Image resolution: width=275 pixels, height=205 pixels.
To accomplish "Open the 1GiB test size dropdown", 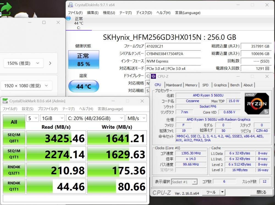I will point(52,118).
